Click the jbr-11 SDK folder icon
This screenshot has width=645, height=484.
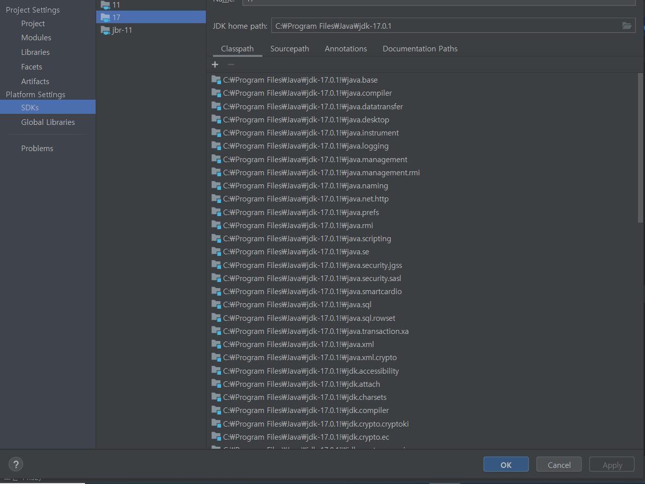coord(105,30)
